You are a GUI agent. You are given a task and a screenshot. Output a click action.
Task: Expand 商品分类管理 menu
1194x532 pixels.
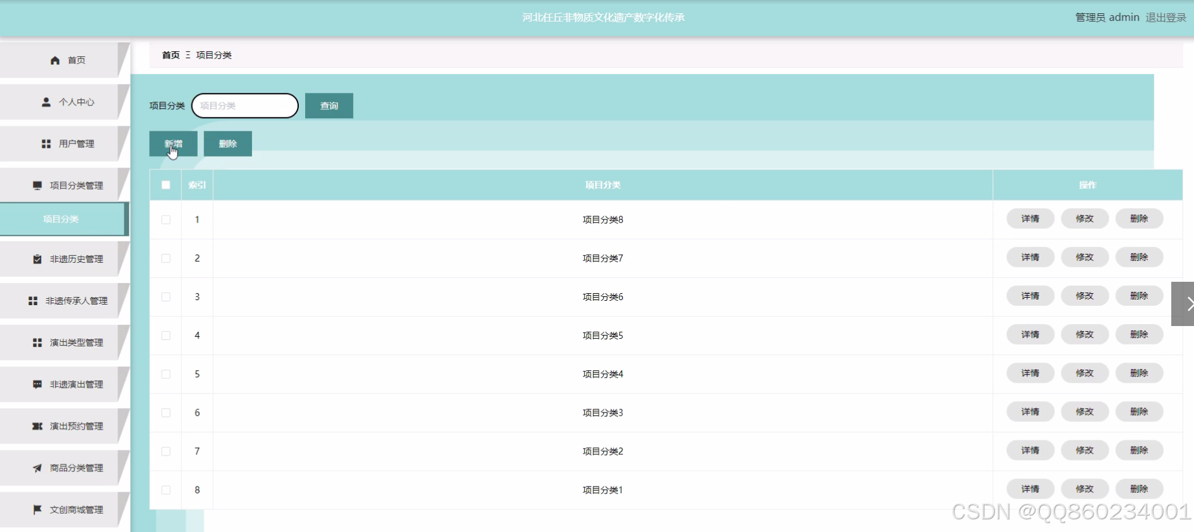[x=64, y=468]
